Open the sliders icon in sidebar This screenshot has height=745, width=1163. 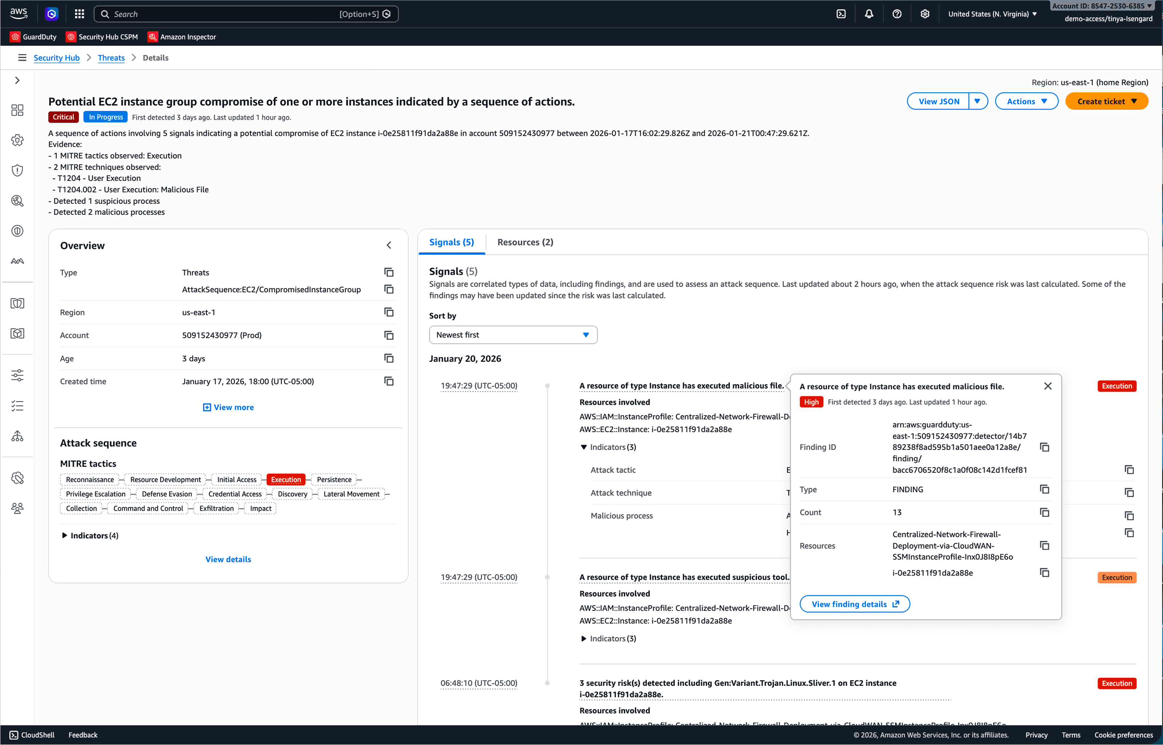(x=17, y=375)
